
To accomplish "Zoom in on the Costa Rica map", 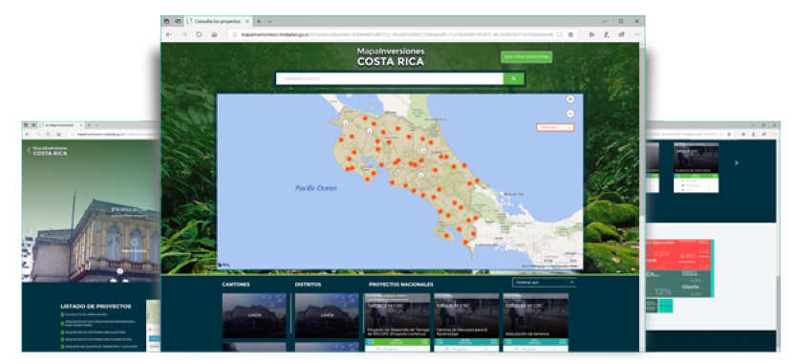I will (569, 99).
